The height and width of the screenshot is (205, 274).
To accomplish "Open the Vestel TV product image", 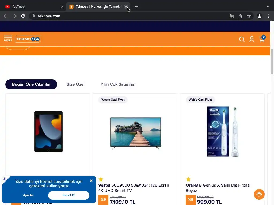I will click(x=136, y=133).
